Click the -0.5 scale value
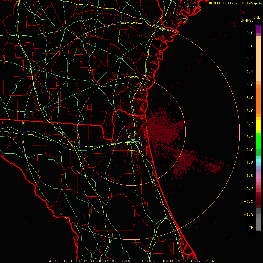 (249, 202)
